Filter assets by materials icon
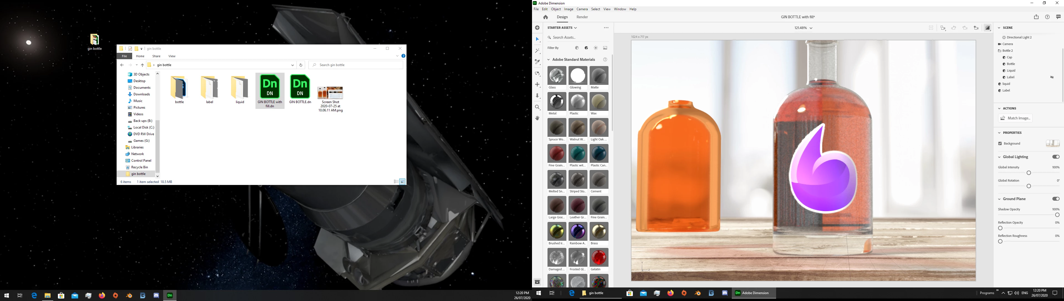Viewport: 1064px width, 301px height. pyautogui.click(x=586, y=48)
